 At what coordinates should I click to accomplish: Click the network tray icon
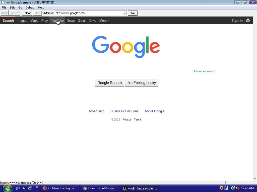[x=233, y=188]
